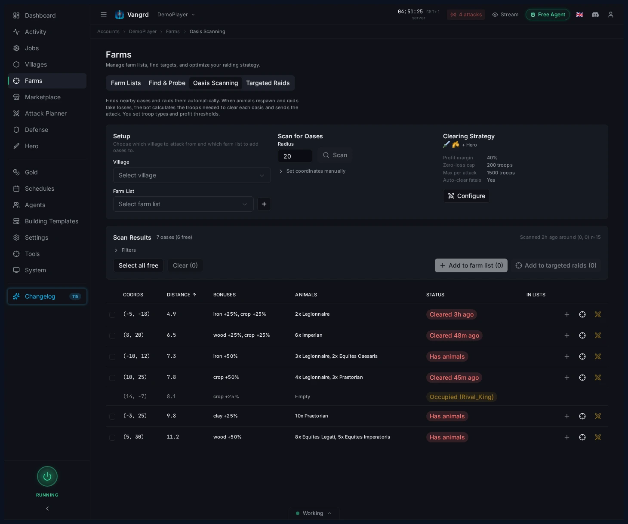Check the (-5, -18) oasis row checkbox
Screen dimensions: 628x524
(x=112, y=314)
